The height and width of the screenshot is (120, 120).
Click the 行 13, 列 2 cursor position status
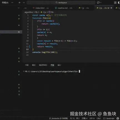click(x=75, y=118)
